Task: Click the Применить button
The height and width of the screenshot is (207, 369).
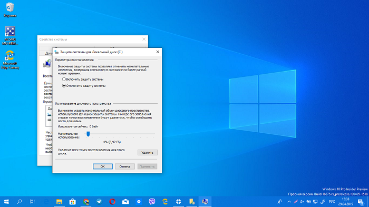Action: point(147,166)
